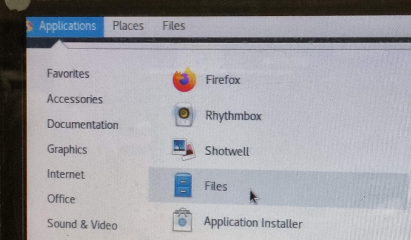Select the Internet category
411x240 pixels.
pos(66,174)
